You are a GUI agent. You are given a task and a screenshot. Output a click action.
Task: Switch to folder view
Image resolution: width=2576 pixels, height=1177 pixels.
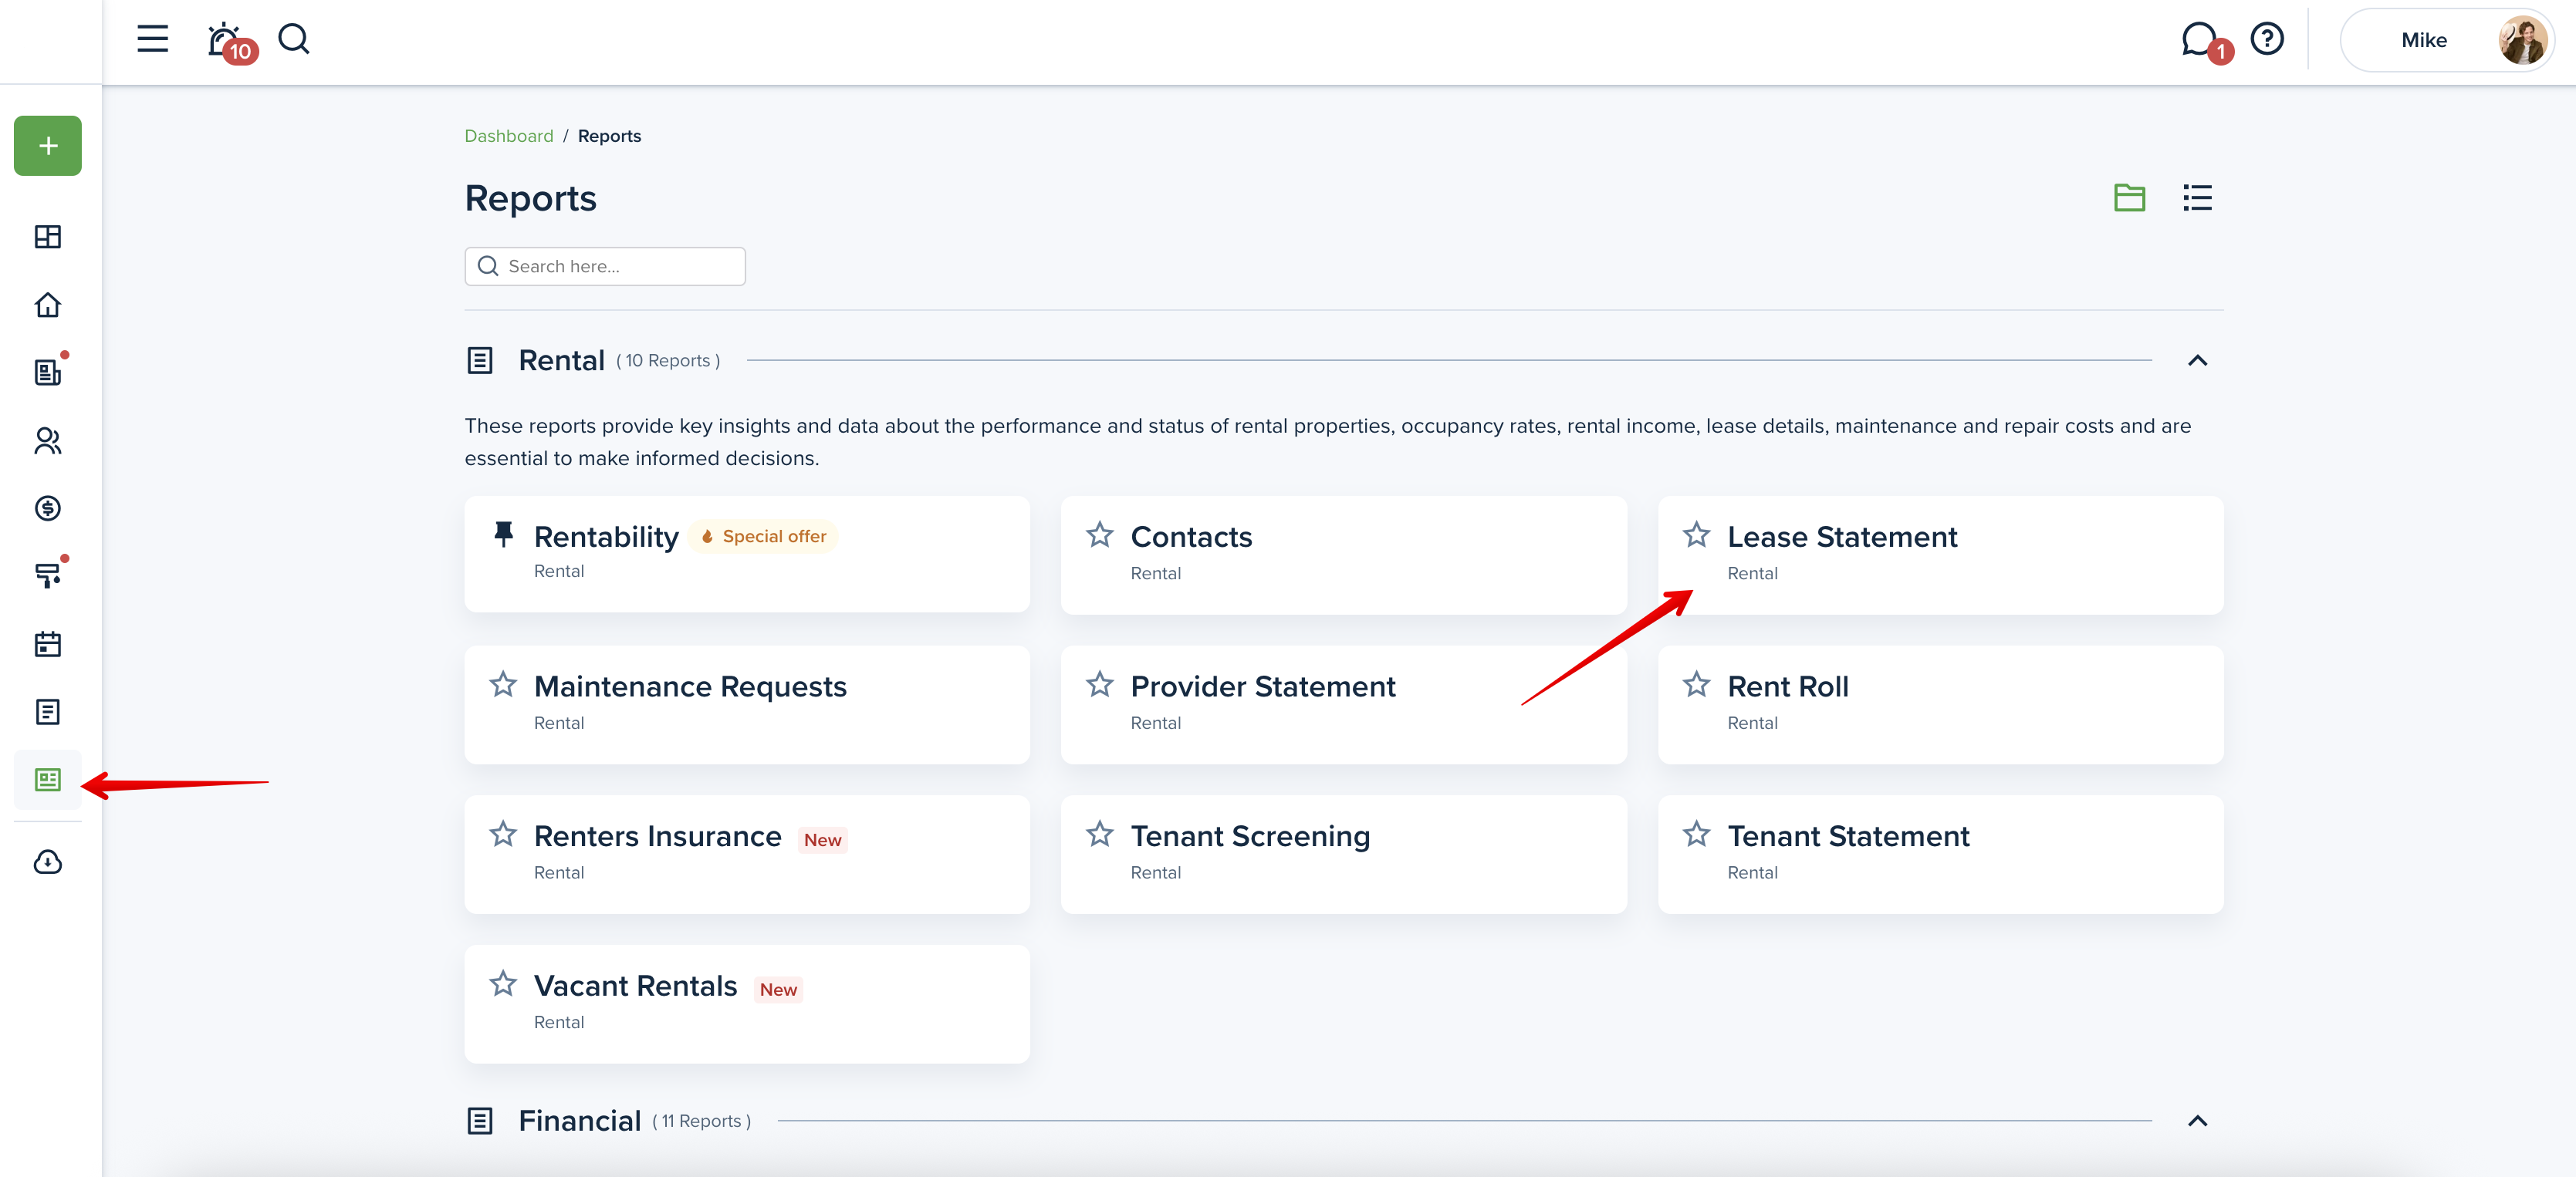(x=2129, y=197)
